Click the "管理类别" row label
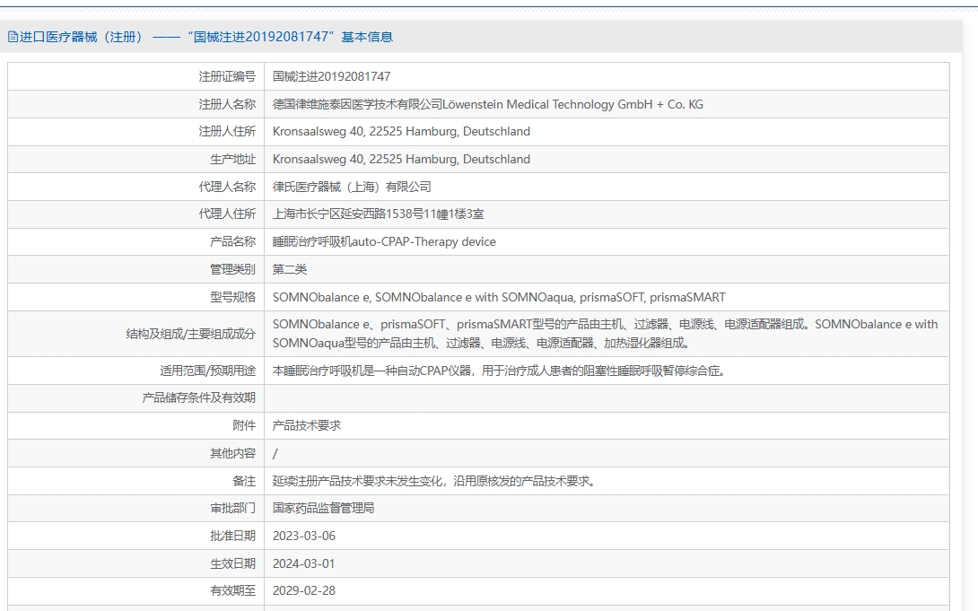The image size is (978, 611). [x=232, y=269]
